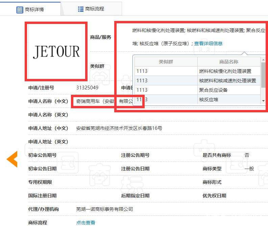The height and width of the screenshot is (226, 268).
Task: Open the 查看详细信息 link
Action: click(208, 44)
